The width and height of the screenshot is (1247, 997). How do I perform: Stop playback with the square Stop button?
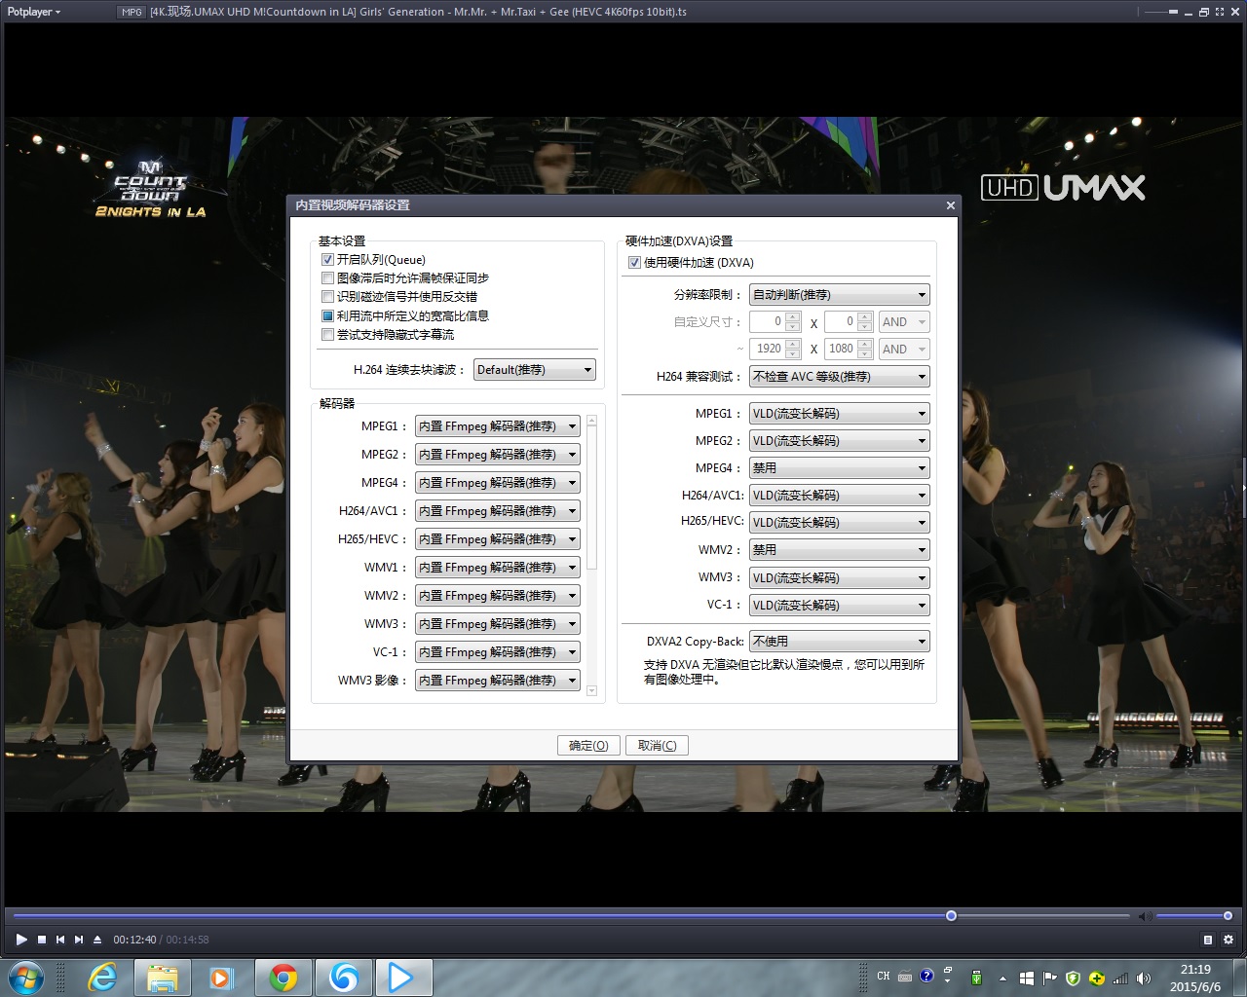(42, 940)
